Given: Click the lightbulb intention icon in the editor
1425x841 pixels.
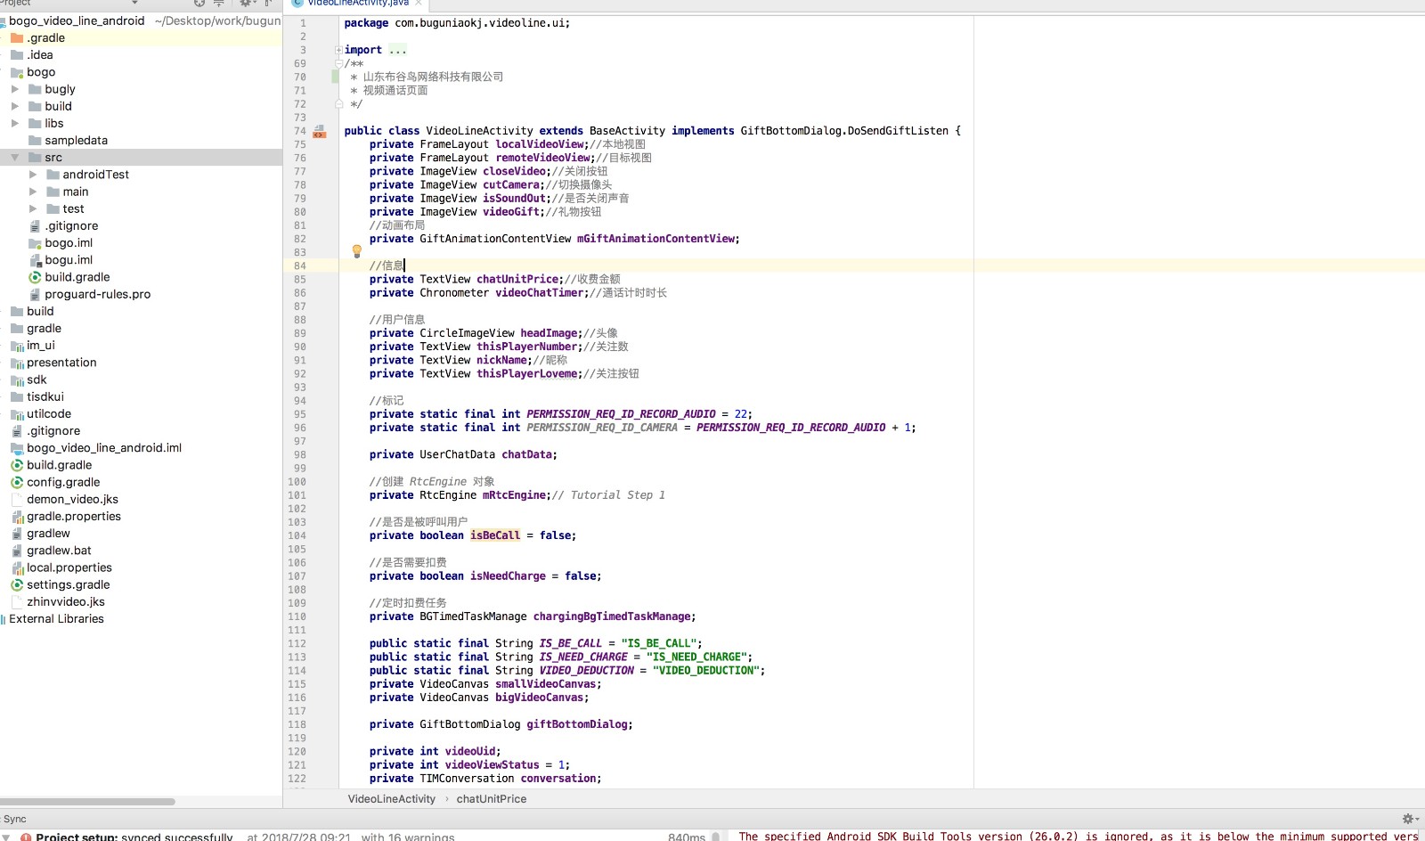Looking at the screenshot, I should click(357, 251).
